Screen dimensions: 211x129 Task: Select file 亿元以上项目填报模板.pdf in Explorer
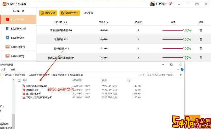tap(39, 97)
